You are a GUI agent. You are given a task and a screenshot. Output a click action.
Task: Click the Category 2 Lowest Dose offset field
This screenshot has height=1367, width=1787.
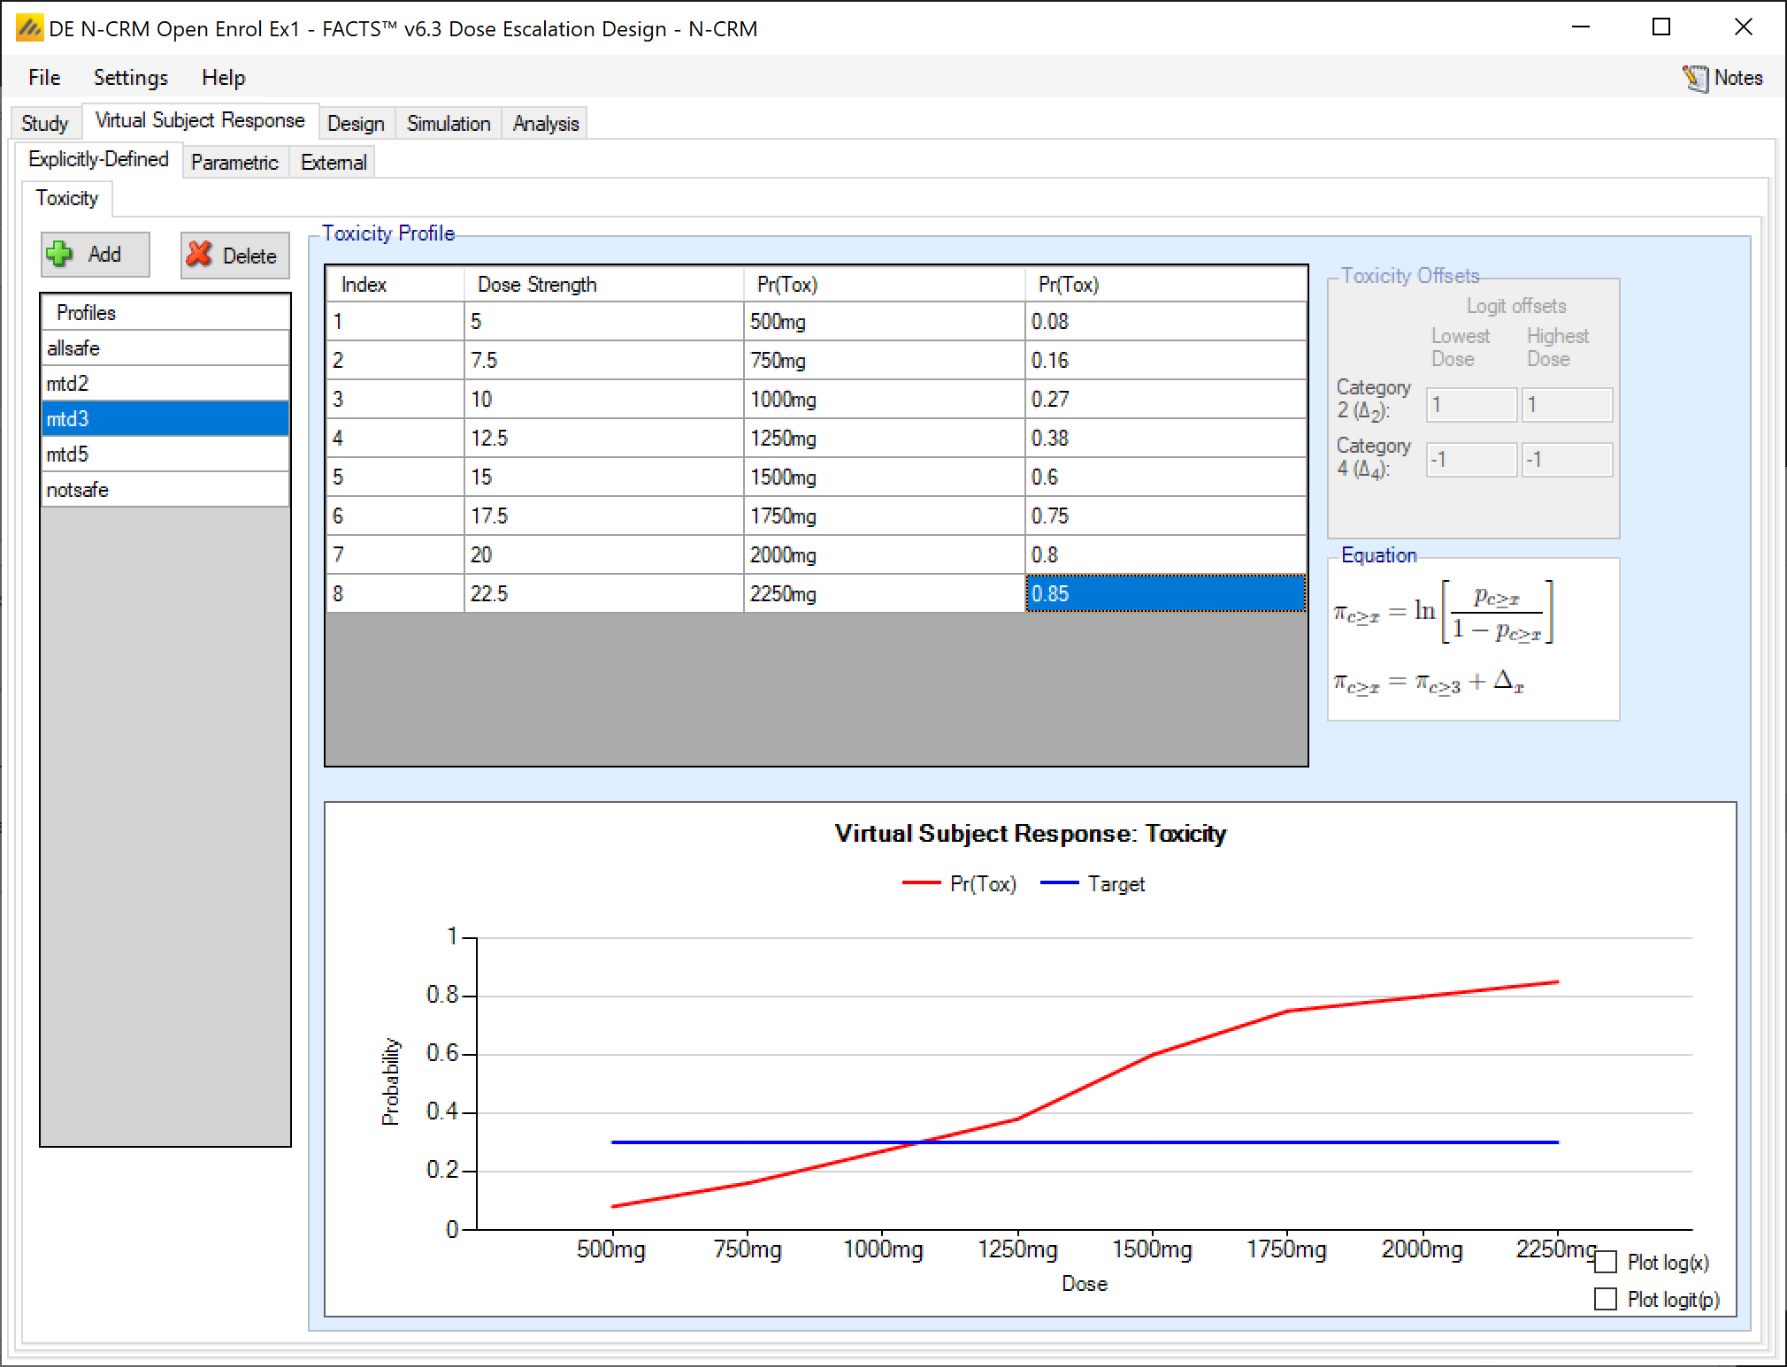point(1471,406)
